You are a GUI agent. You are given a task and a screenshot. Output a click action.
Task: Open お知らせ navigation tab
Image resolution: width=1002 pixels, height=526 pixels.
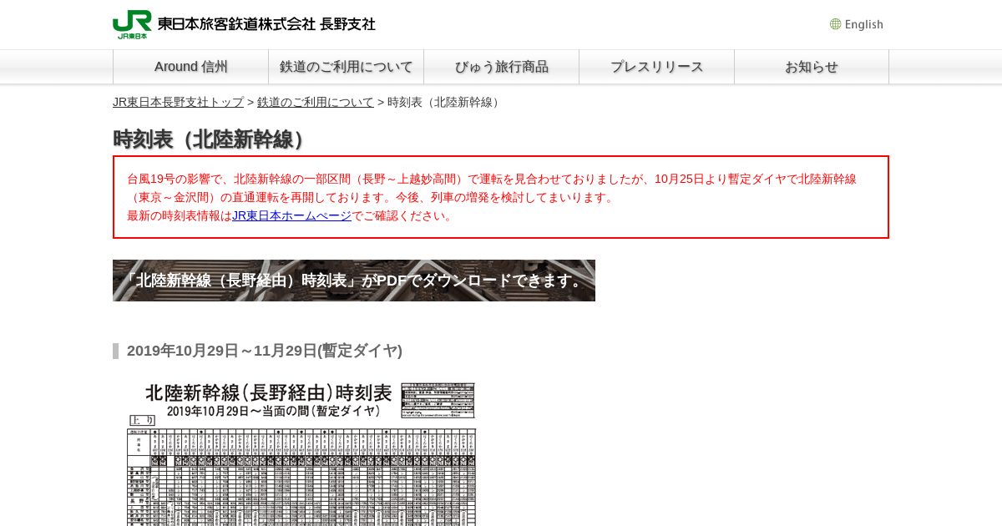(812, 67)
